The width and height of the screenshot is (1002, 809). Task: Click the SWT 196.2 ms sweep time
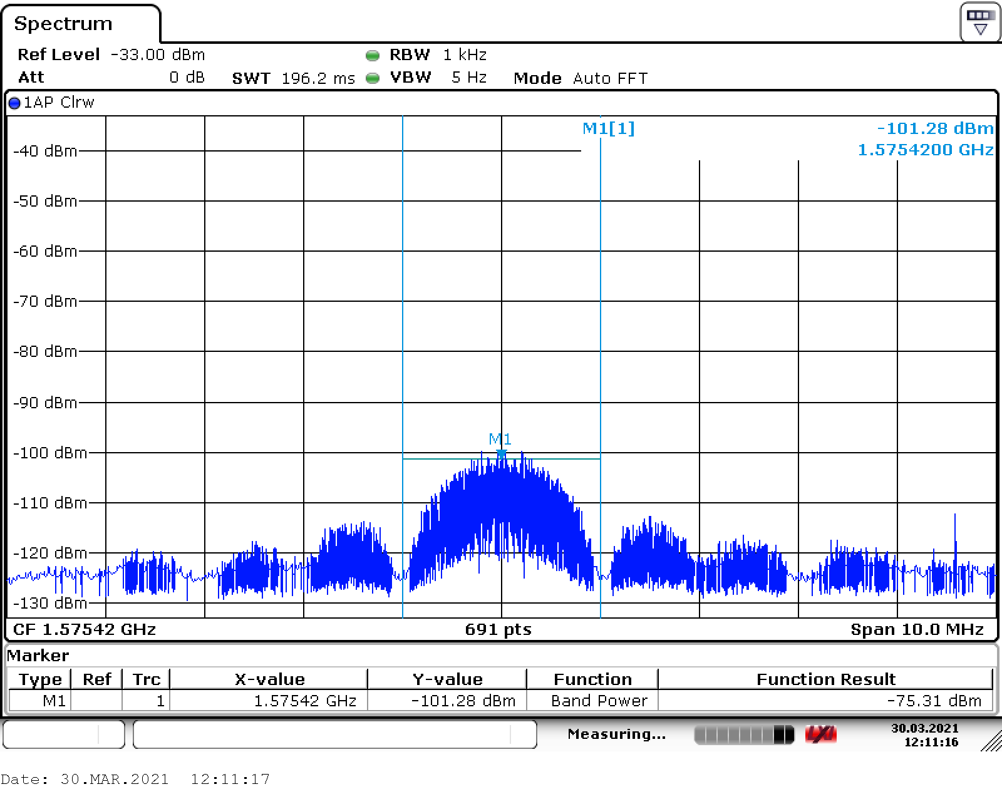tap(293, 78)
